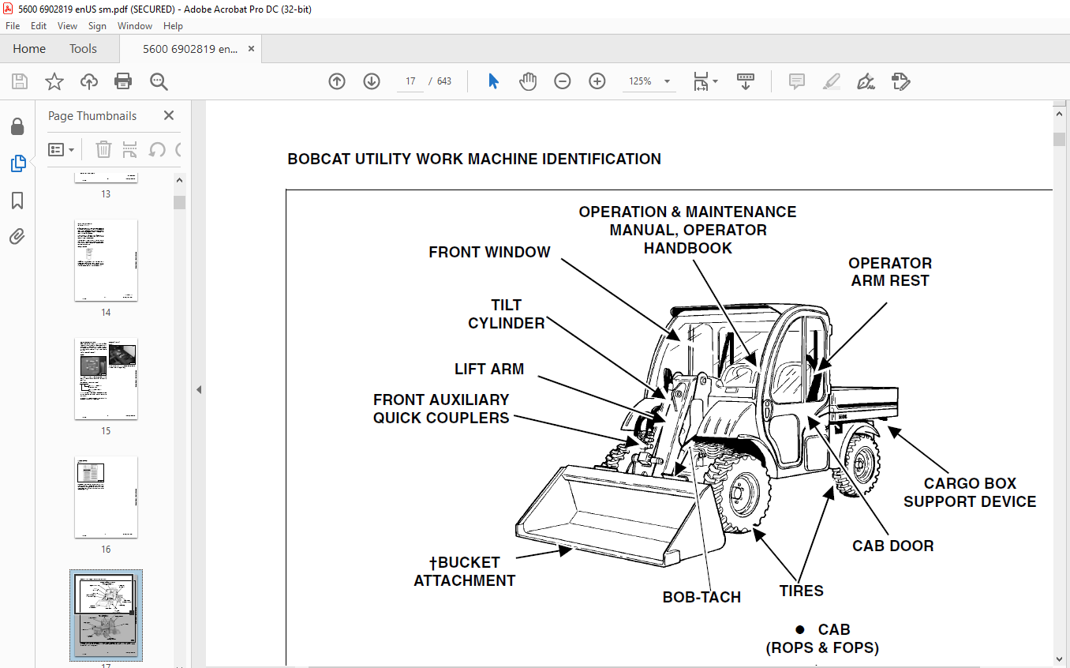
Task: Switch to the Tools tab
Action: coord(83,49)
